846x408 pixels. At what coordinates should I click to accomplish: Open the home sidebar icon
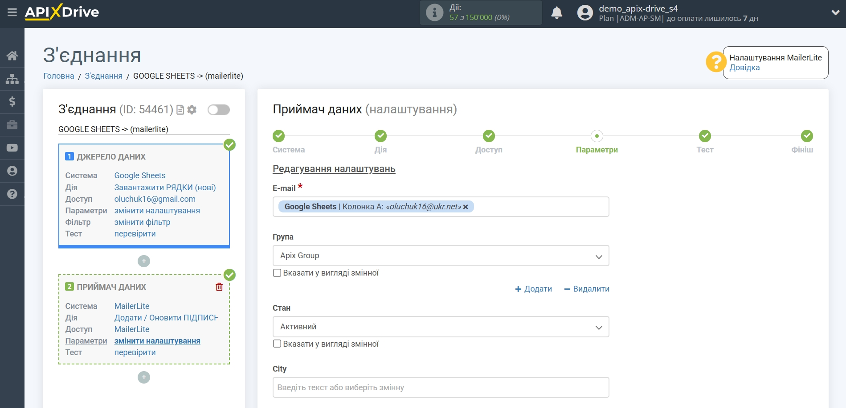tap(12, 56)
